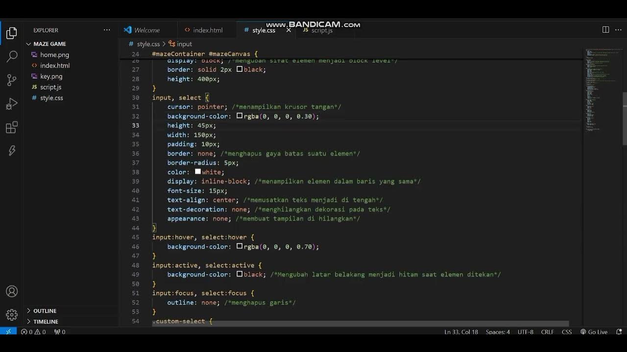Click 'input:hover, select:hover {' selector
The width and height of the screenshot is (627, 352).
click(203, 237)
